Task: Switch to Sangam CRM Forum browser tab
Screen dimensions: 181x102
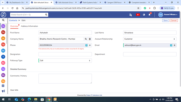Action: pos(115,2)
